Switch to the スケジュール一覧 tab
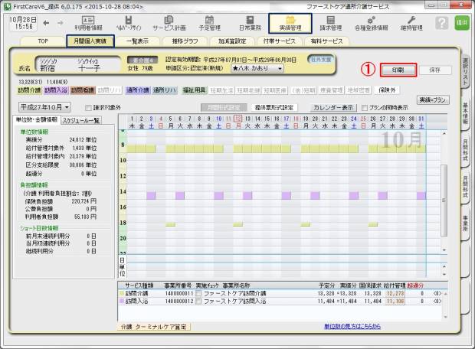The image size is (475, 349). pos(80,120)
